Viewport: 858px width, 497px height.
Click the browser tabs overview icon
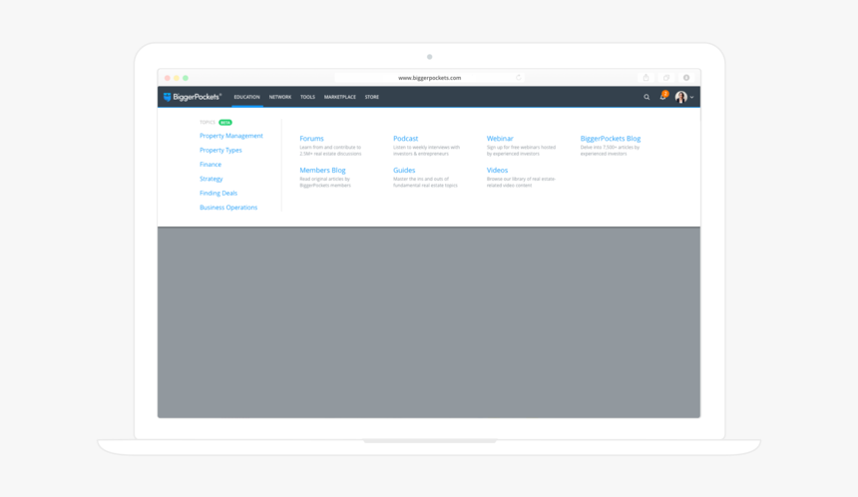[666, 77]
